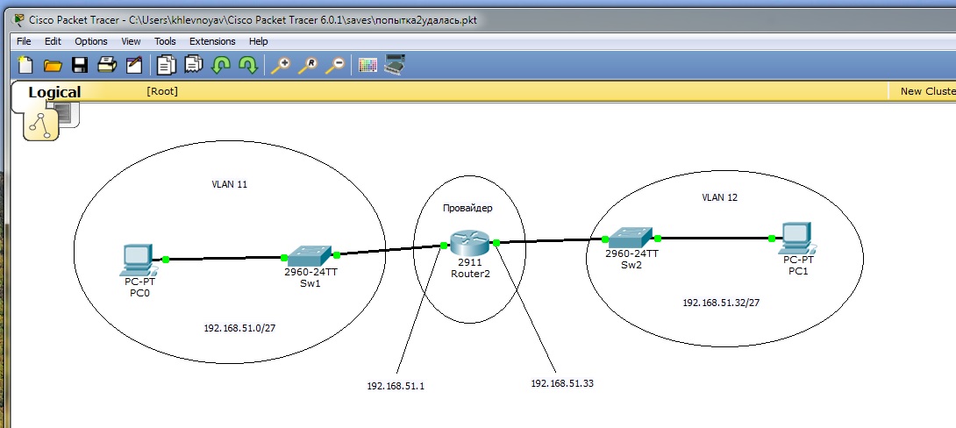Zoom out of the workspace
This screenshot has width=956, height=428.
[334, 65]
